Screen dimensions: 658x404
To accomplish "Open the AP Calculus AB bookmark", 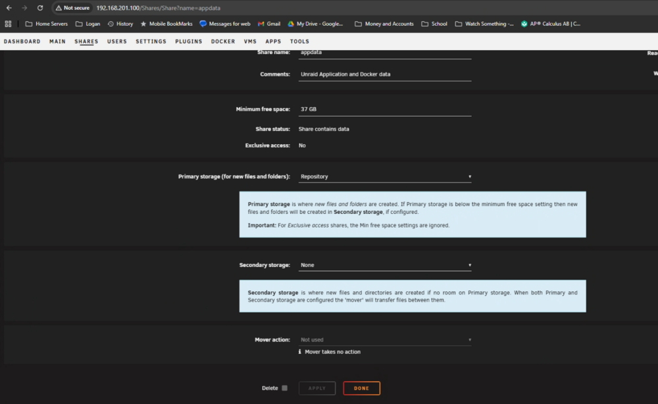I will click(x=551, y=24).
